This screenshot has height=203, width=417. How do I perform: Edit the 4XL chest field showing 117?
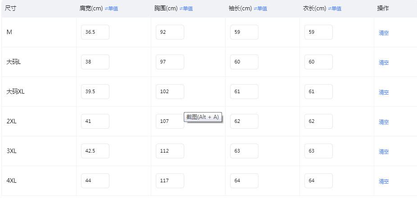(x=170, y=181)
